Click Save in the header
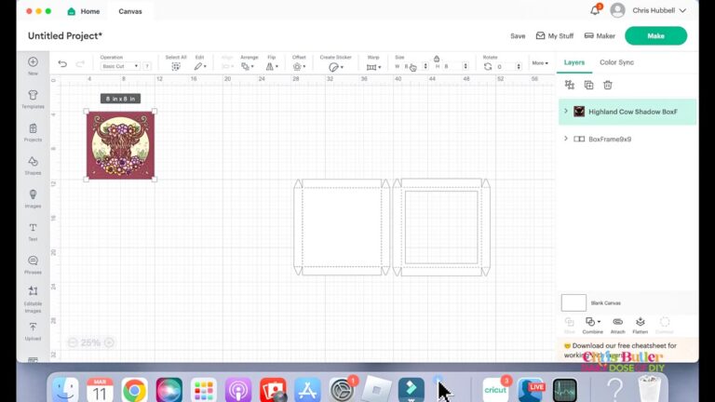Image resolution: width=715 pixels, height=402 pixels. click(x=518, y=35)
